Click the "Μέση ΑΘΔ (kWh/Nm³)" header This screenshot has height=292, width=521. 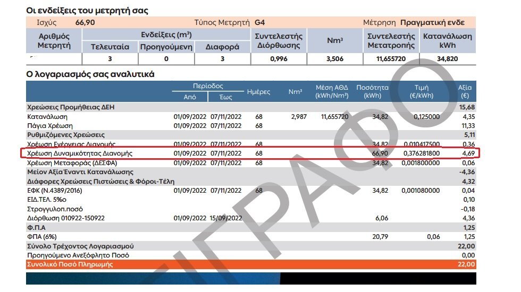point(332,91)
